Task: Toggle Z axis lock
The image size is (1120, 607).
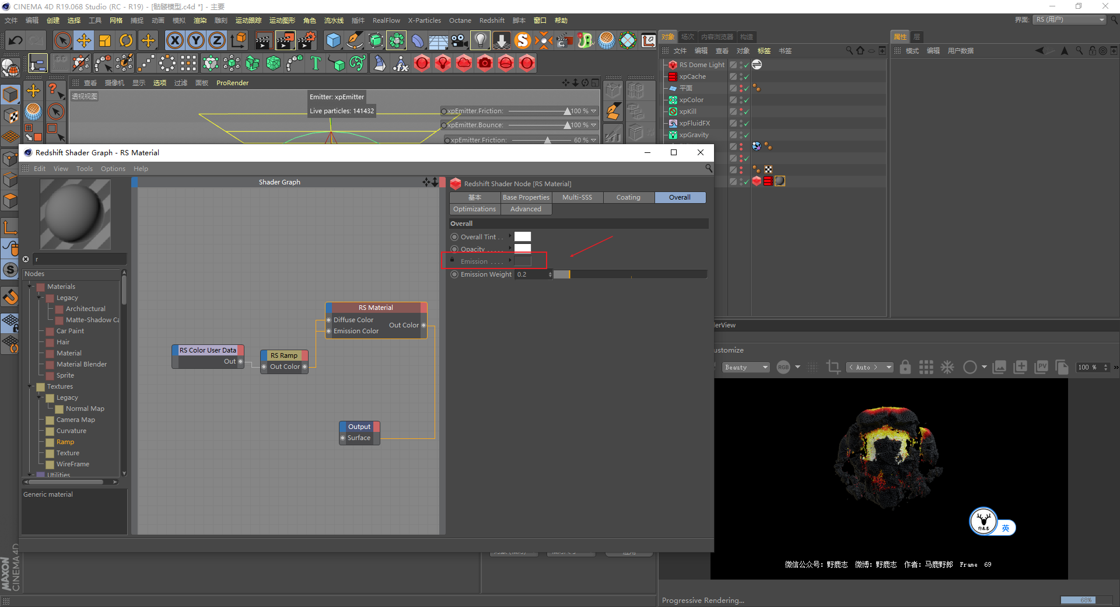Action: coord(217,40)
